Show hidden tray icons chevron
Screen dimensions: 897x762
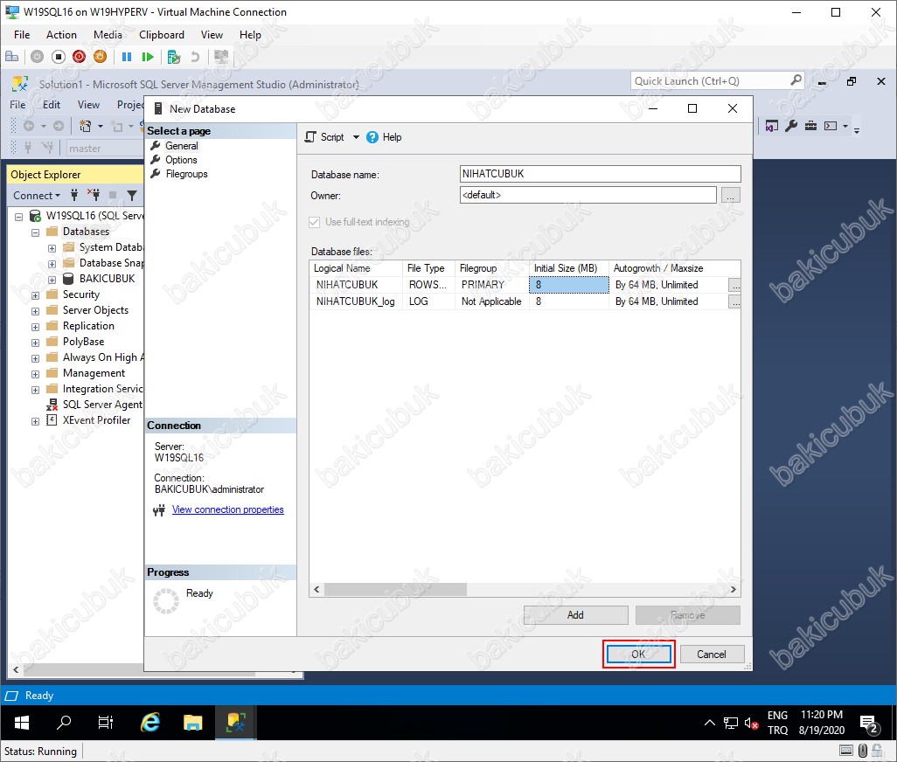point(709,724)
